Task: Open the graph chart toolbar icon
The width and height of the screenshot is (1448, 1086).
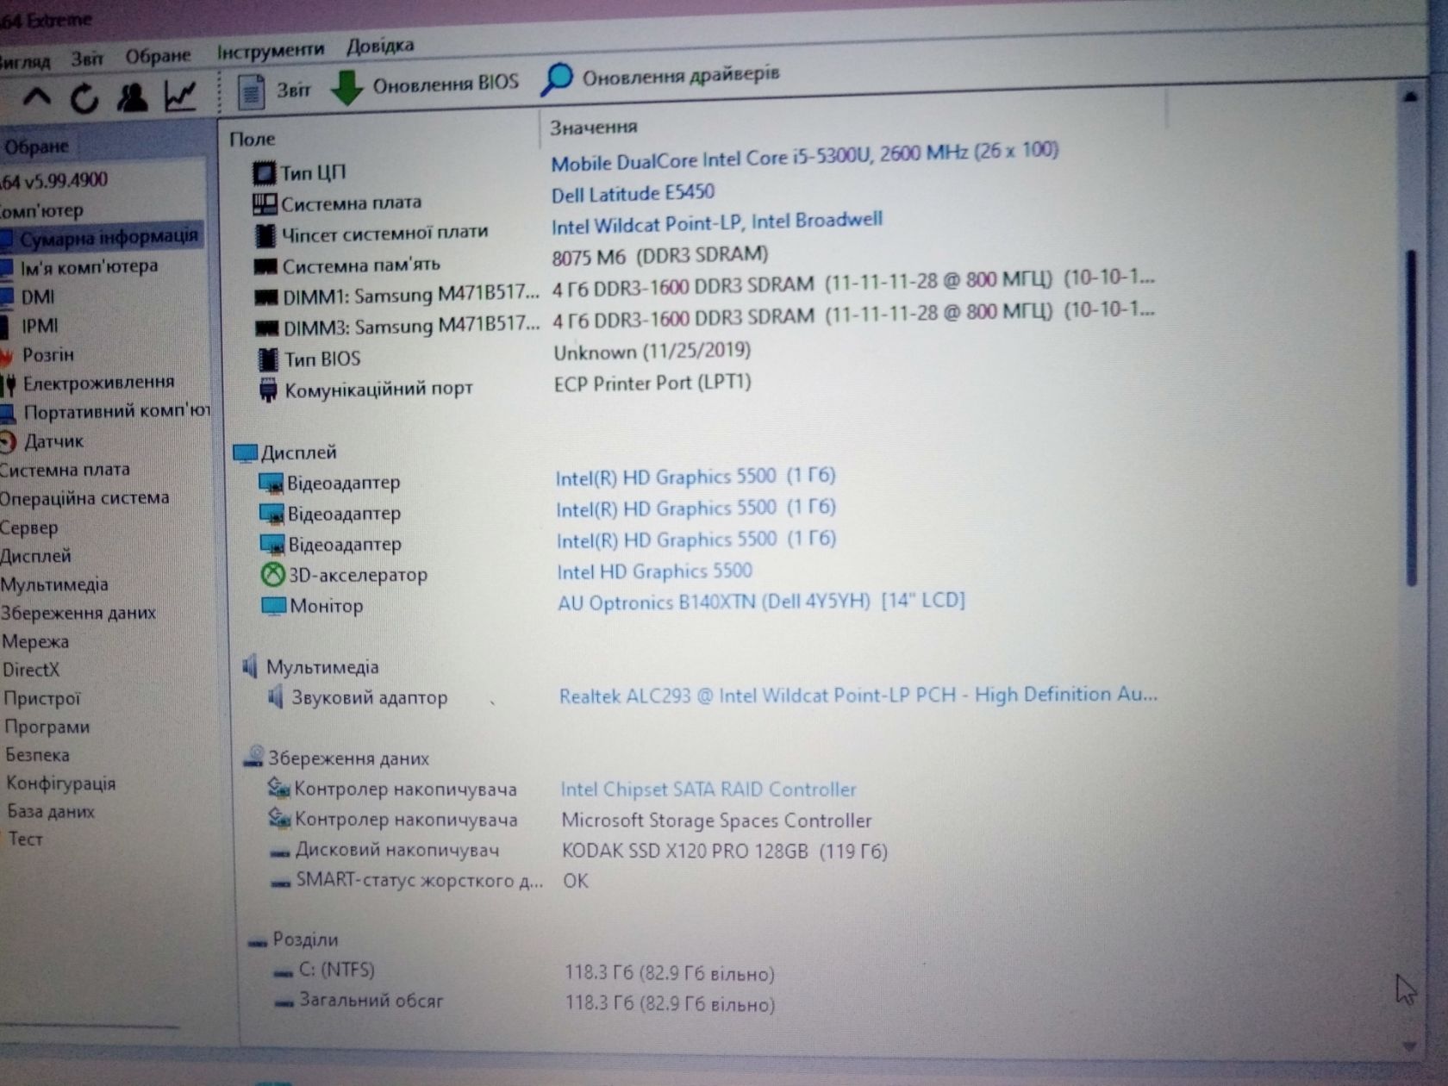Action: [x=180, y=95]
